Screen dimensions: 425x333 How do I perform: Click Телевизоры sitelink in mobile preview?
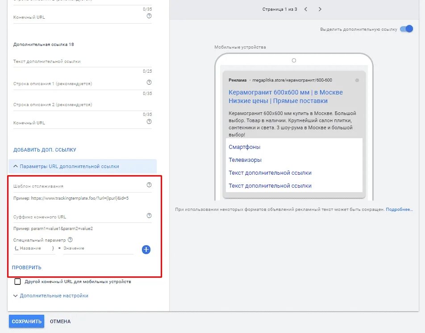pos(245,160)
